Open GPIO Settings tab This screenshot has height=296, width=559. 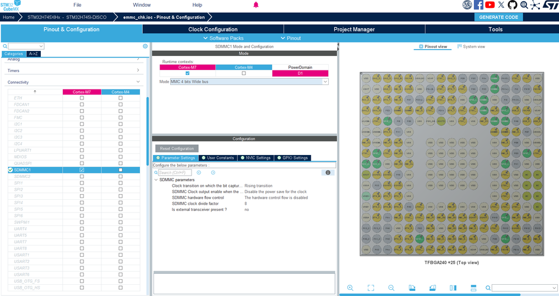click(292, 158)
